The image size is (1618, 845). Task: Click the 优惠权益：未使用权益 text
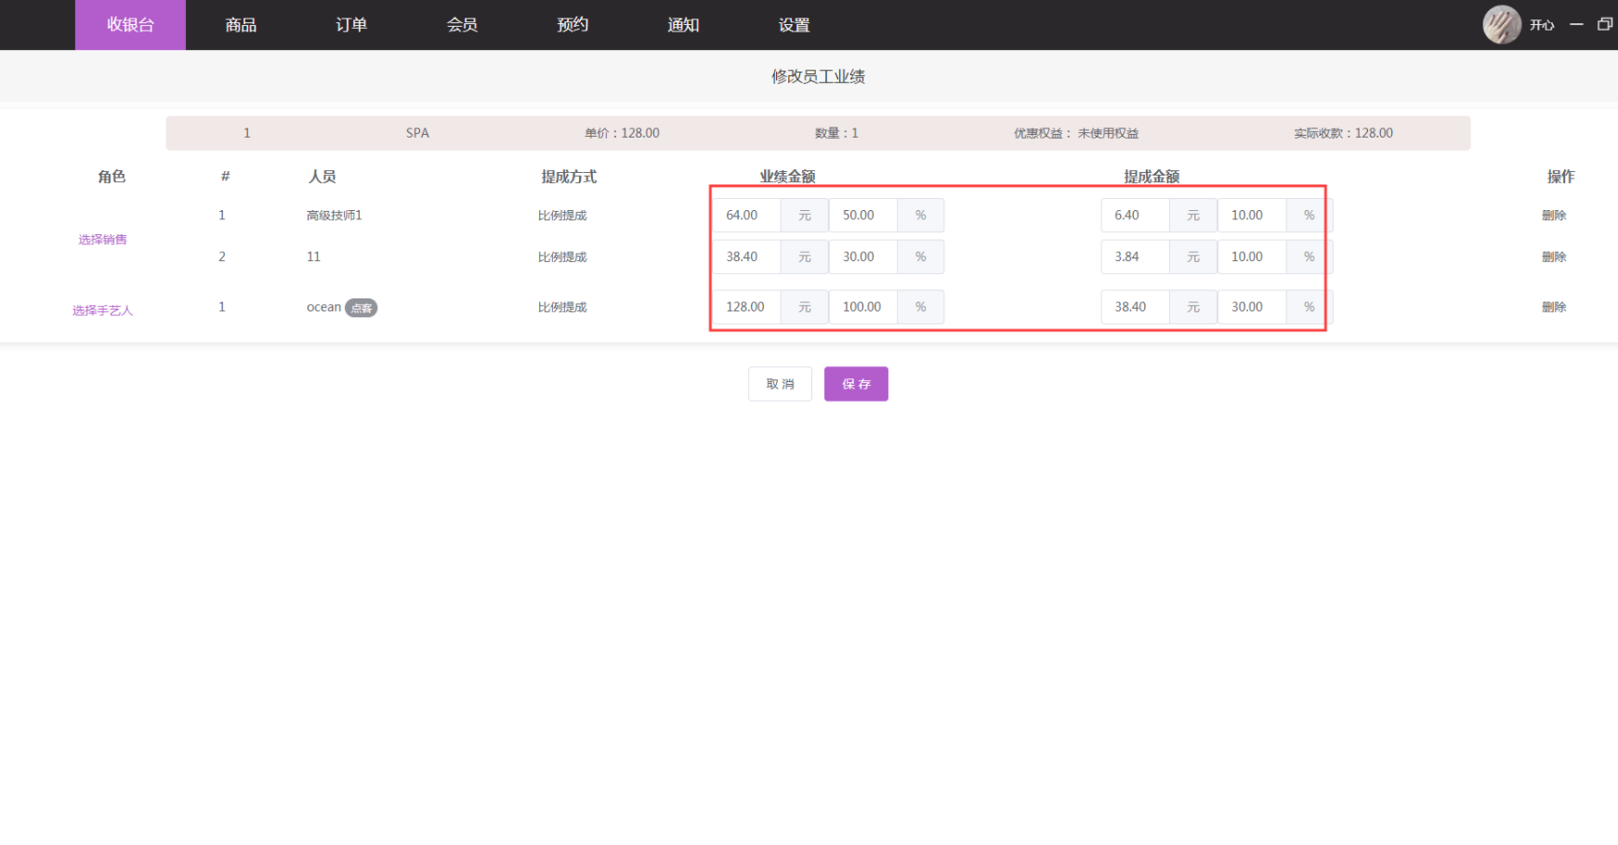click(1076, 133)
